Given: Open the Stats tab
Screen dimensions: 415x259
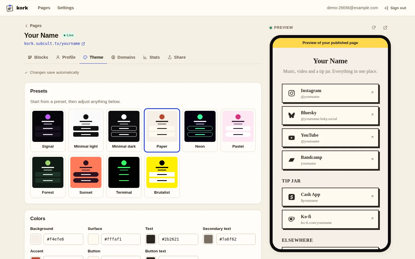Looking at the screenshot, I should coord(152,57).
